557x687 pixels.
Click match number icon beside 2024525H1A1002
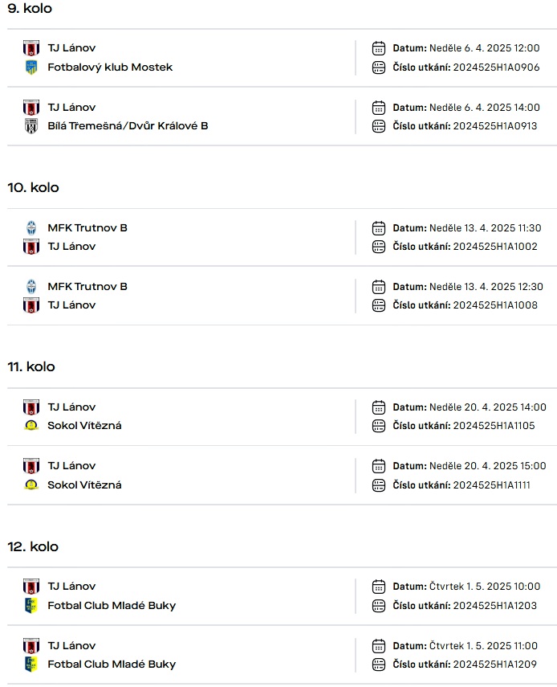[x=379, y=247]
